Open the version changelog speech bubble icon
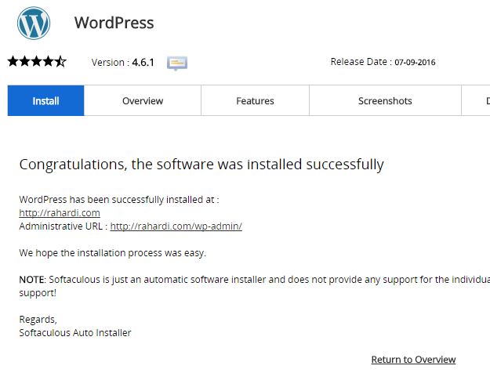The image size is (490, 373). [x=177, y=63]
